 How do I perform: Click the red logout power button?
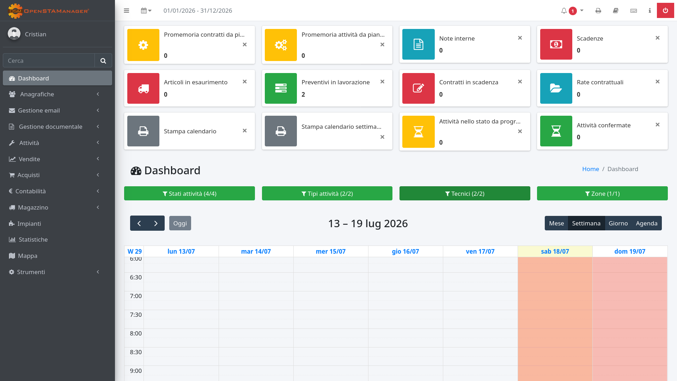click(x=665, y=11)
